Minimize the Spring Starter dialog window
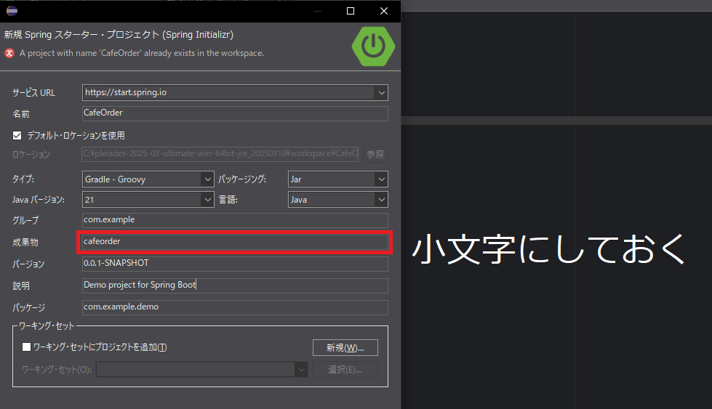This screenshot has height=409, width=712. click(317, 11)
